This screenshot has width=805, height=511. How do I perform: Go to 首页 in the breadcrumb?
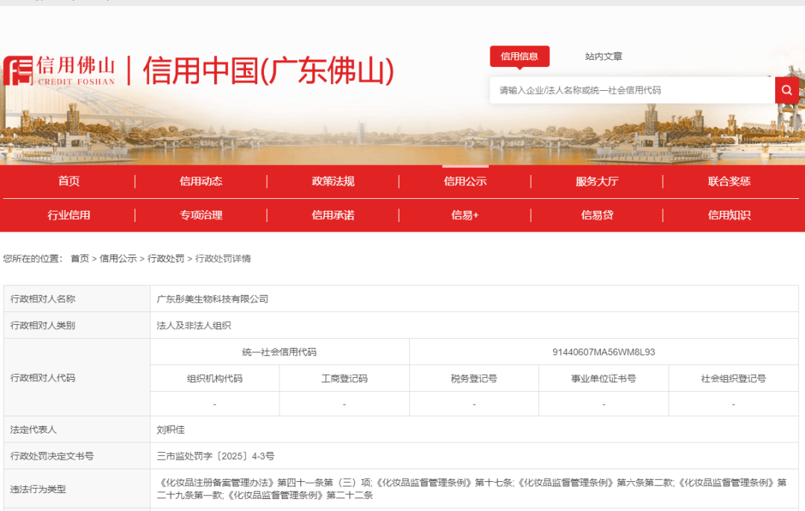tap(80, 258)
